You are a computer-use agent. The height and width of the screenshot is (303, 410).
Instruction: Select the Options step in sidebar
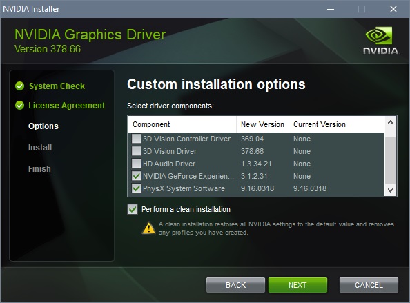click(x=43, y=126)
